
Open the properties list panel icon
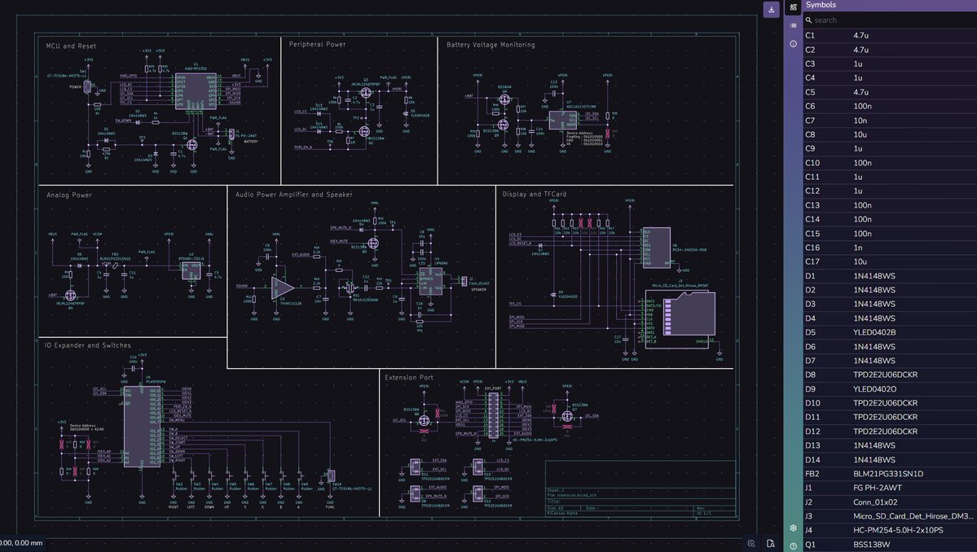[793, 25]
